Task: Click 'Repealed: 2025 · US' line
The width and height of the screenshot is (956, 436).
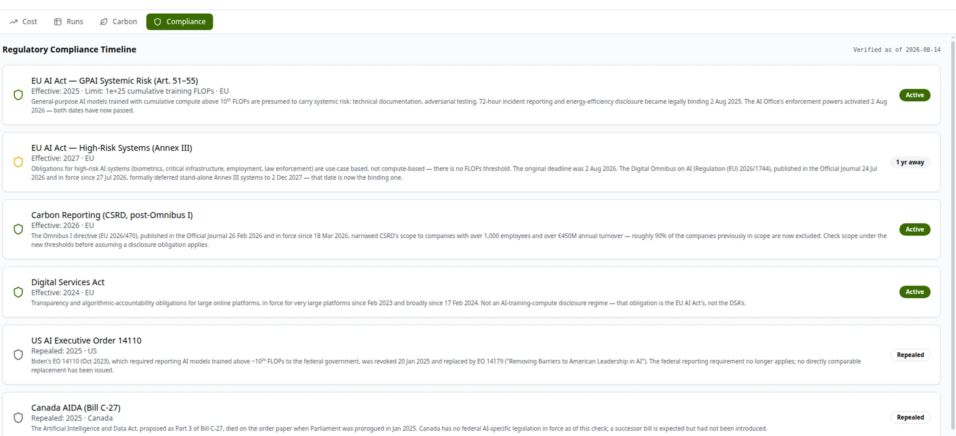Action: [64, 351]
